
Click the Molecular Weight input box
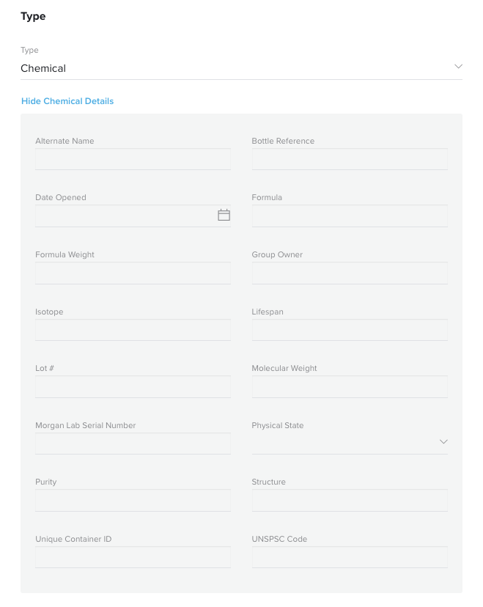pos(350,387)
